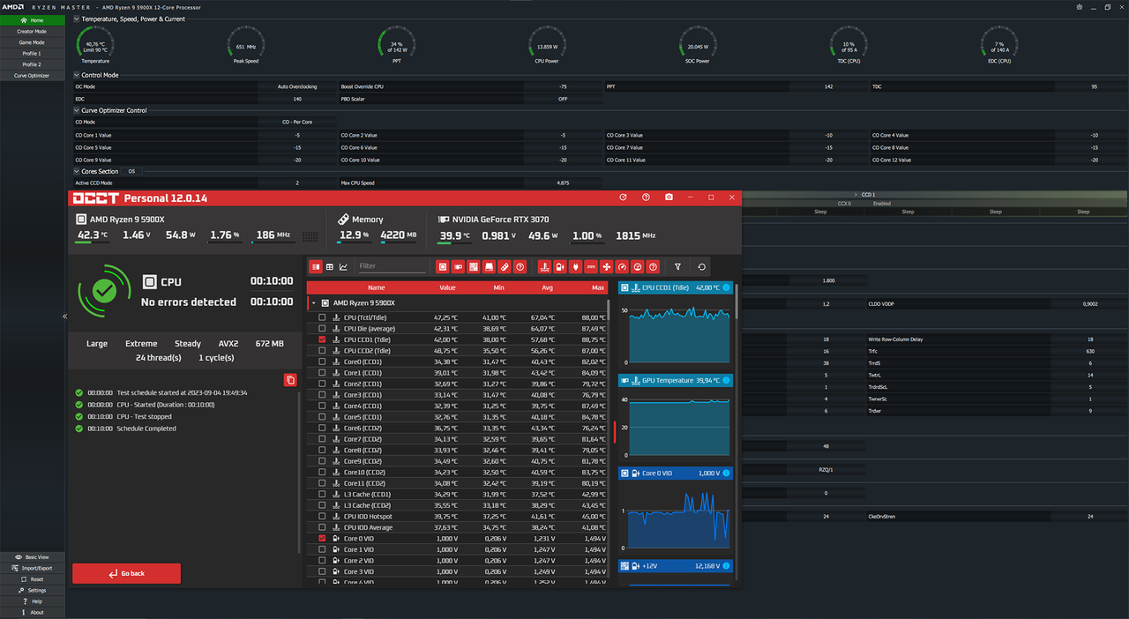The width and height of the screenshot is (1129, 619).
Task: Click the Filter text field
Action: (x=392, y=266)
